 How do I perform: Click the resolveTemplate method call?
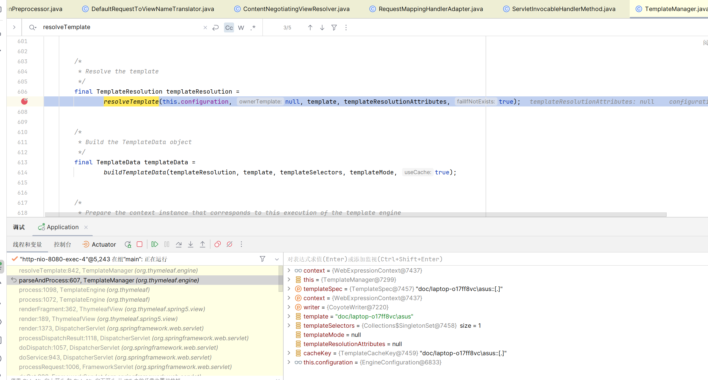tap(131, 102)
